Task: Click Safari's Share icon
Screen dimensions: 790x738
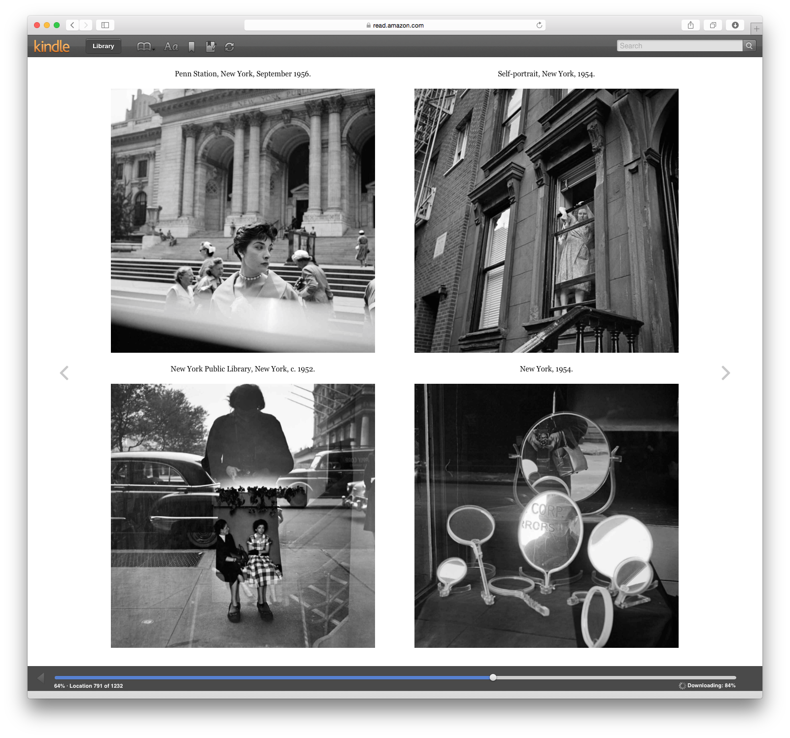Action: click(x=690, y=25)
